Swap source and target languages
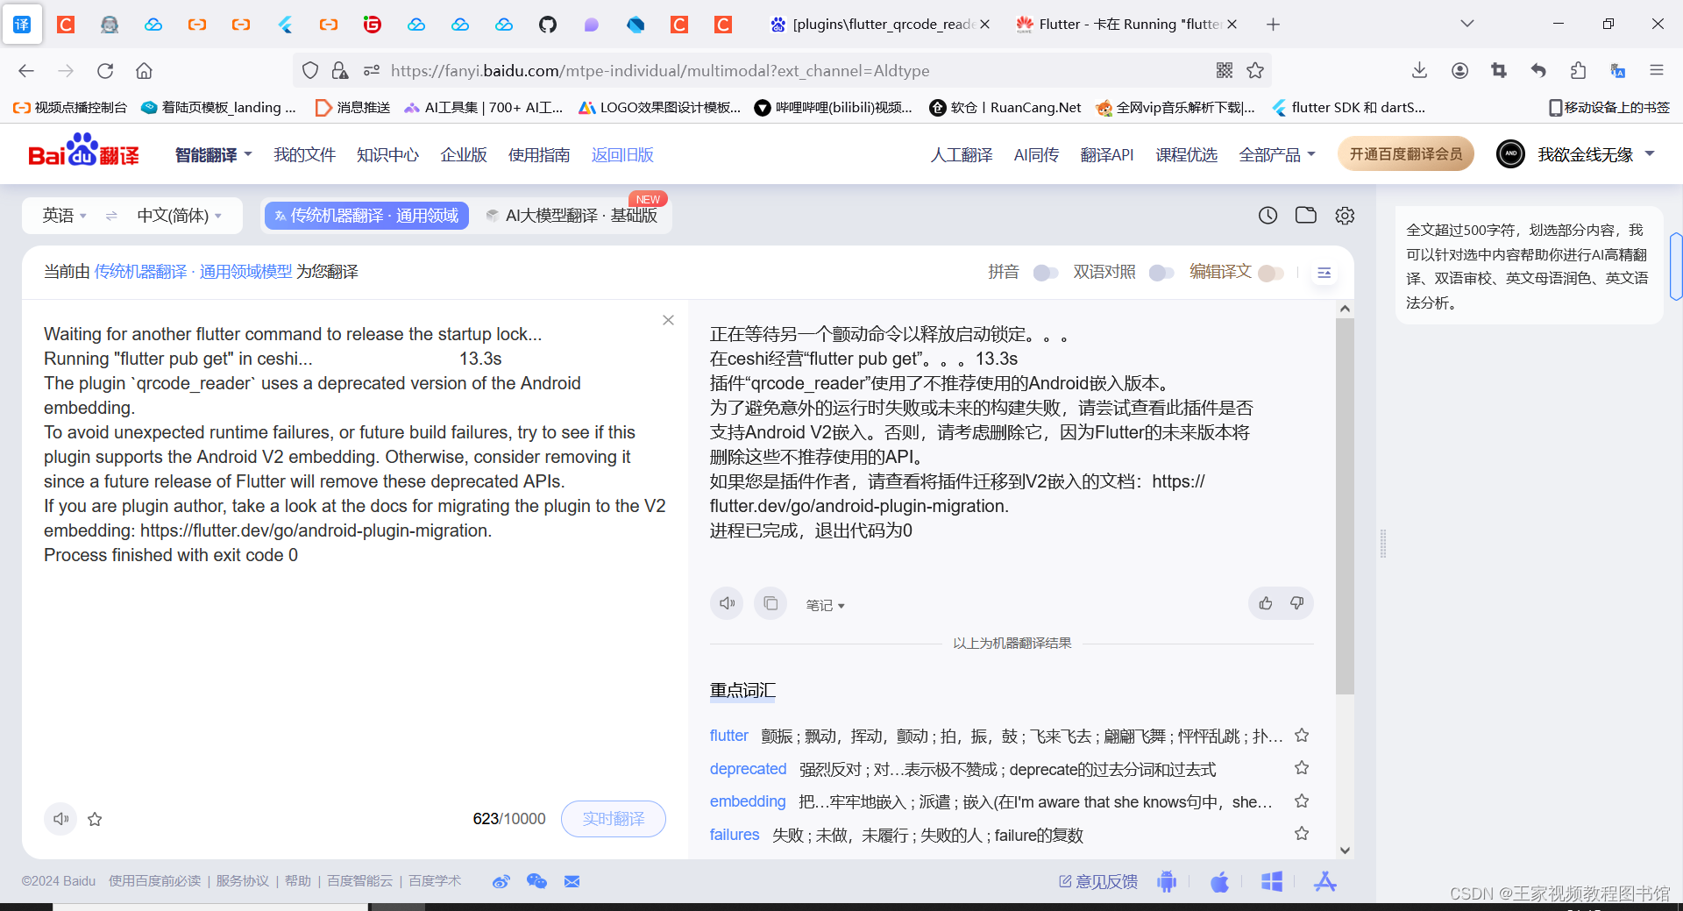The width and height of the screenshot is (1683, 911). coord(111,215)
